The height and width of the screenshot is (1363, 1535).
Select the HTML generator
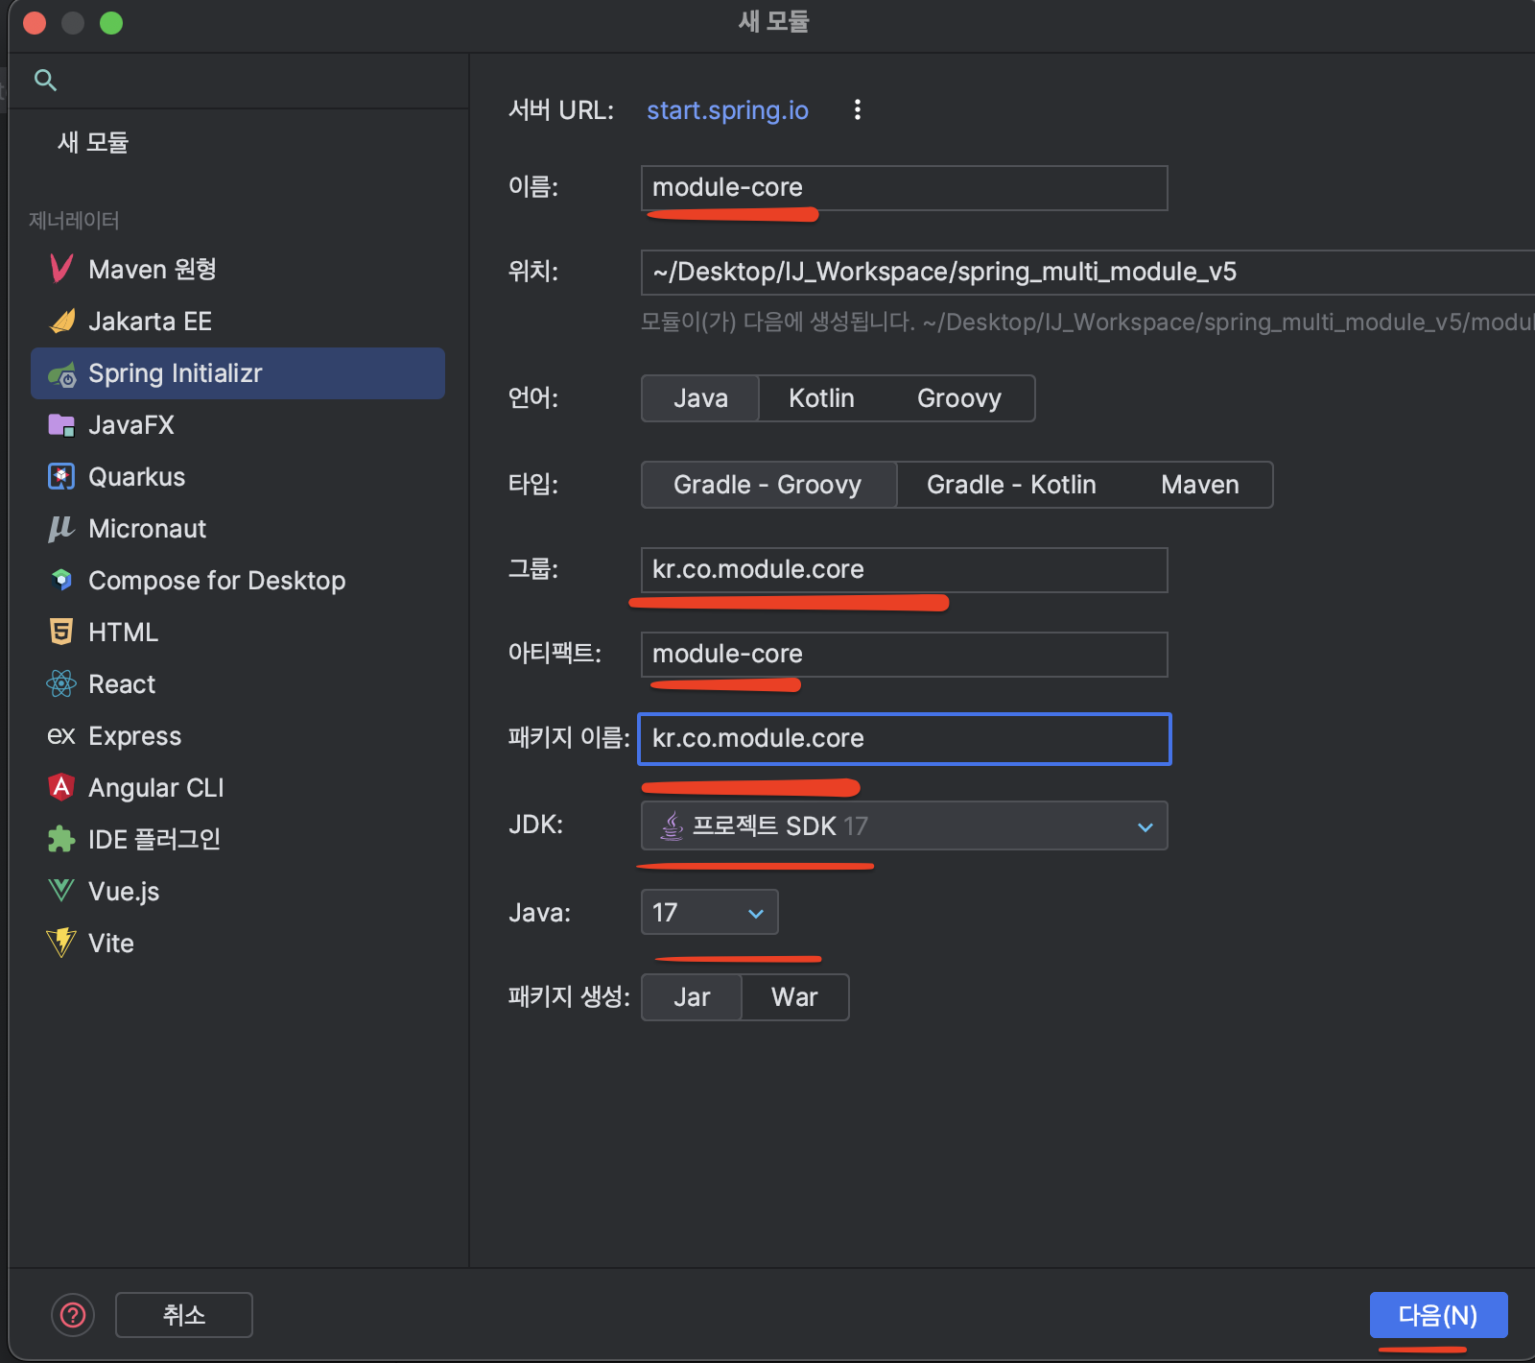pyautogui.click(x=238, y=632)
